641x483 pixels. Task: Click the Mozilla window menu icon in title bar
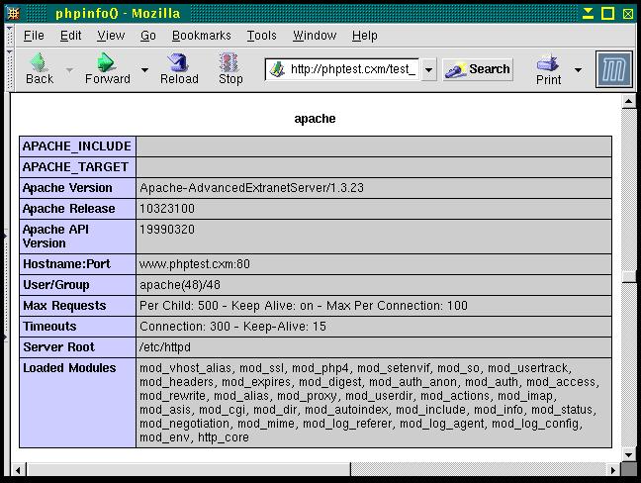point(13,14)
